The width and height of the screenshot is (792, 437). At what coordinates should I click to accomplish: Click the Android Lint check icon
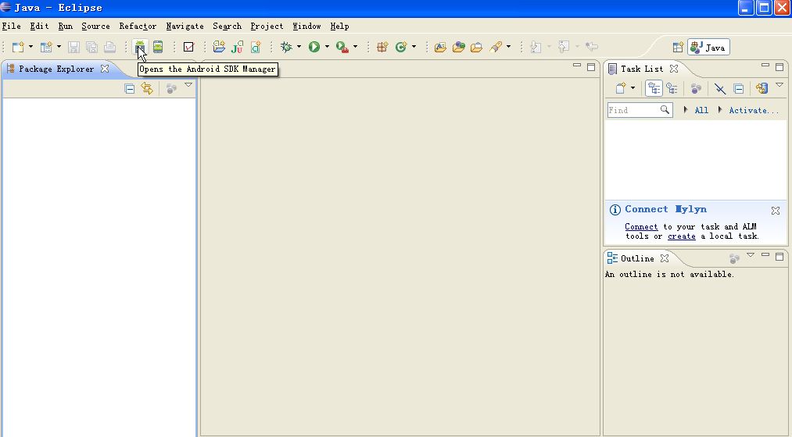coord(188,47)
